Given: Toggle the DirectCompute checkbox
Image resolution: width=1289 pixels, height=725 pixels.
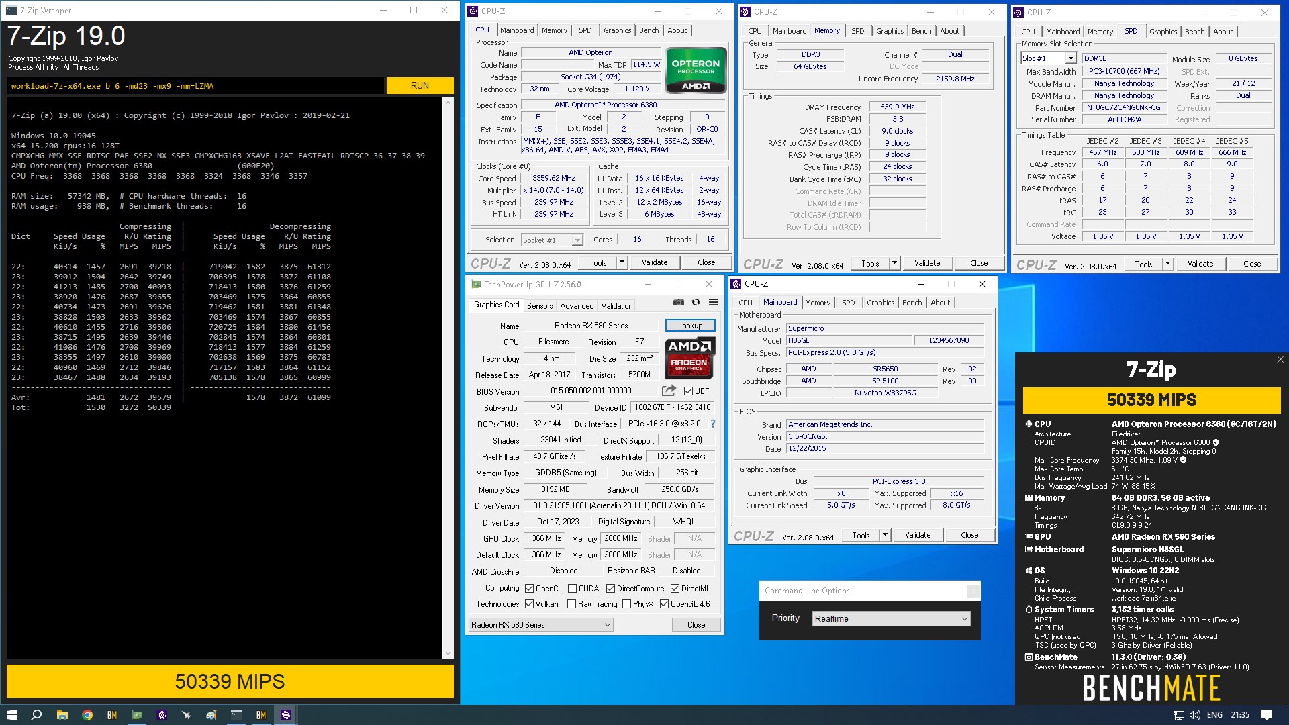Looking at the screenshot, I should [x=610, y=589].
